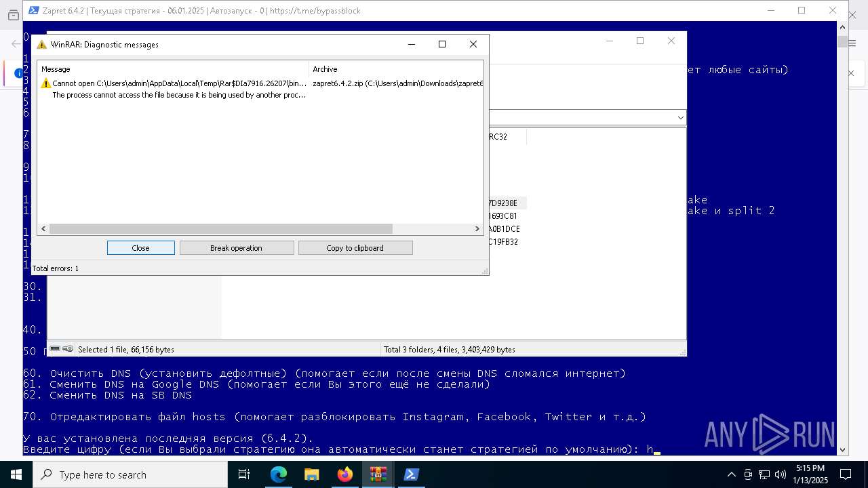Close the WinRAR archive window

click(671, 41)
